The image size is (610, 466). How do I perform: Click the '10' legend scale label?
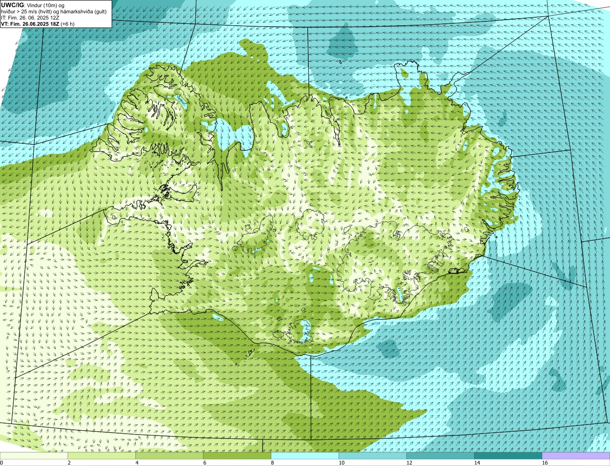point(341,463)
